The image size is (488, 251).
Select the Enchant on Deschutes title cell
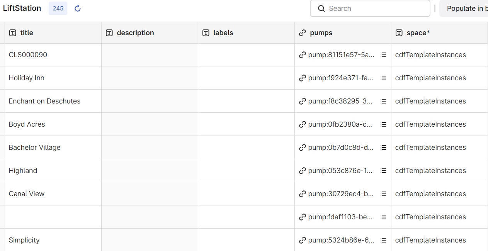pyautogui.click(x=53, y=101)
